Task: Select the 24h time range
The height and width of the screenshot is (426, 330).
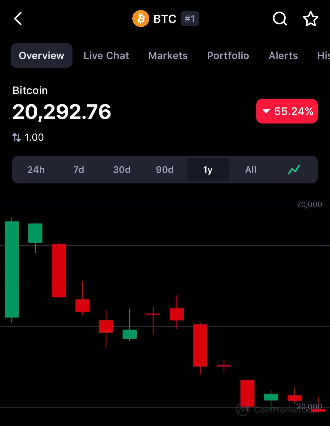Action: [x=36, y=170]
